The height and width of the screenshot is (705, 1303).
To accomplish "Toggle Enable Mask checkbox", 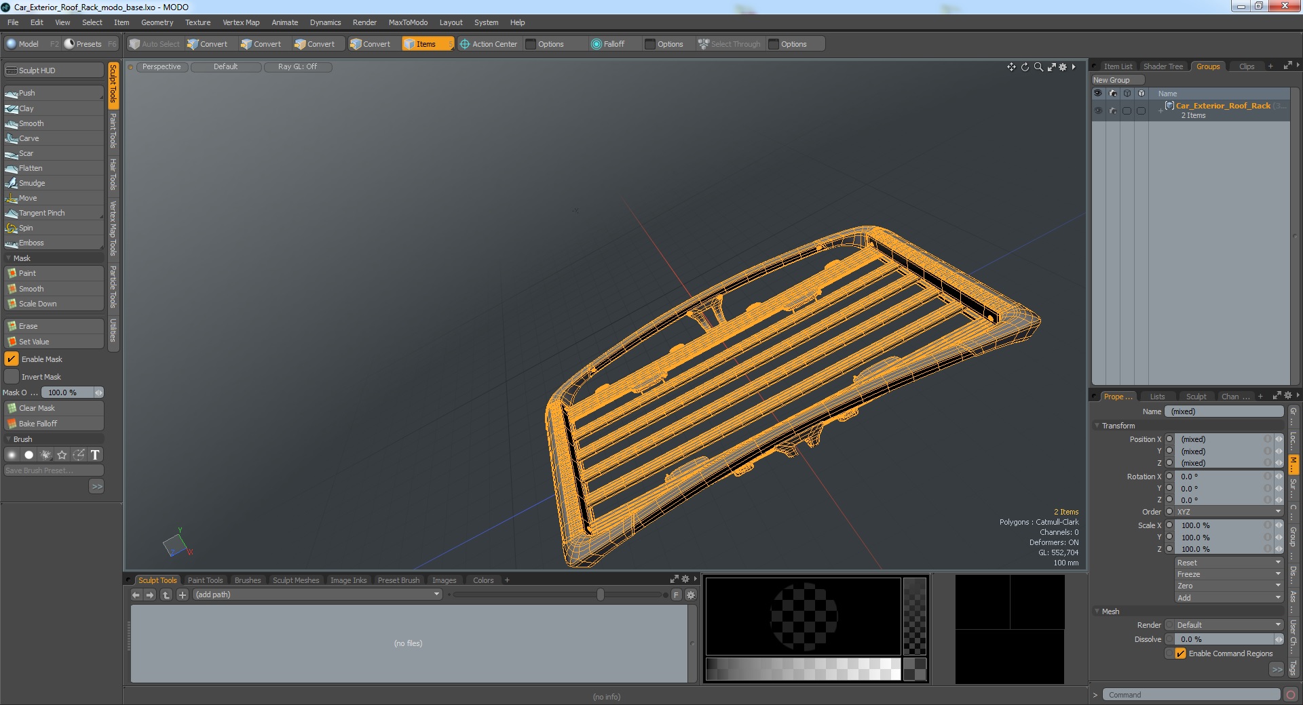I will coord(12,359).
